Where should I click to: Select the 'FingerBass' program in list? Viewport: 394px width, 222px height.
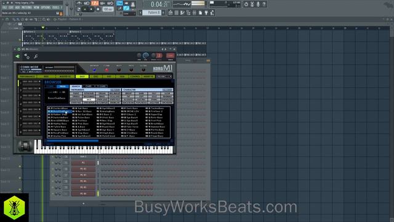157,136
